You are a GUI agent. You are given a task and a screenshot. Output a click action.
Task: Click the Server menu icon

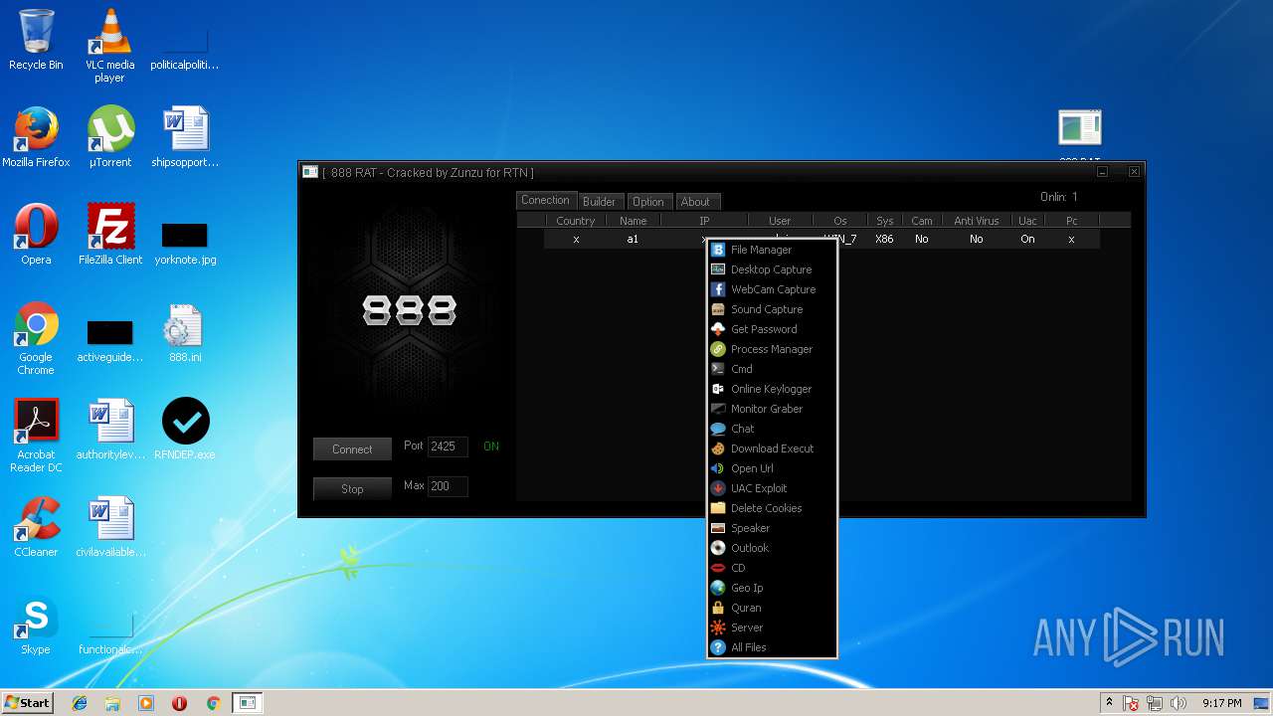pyautogui.click(x=718, y=627)
